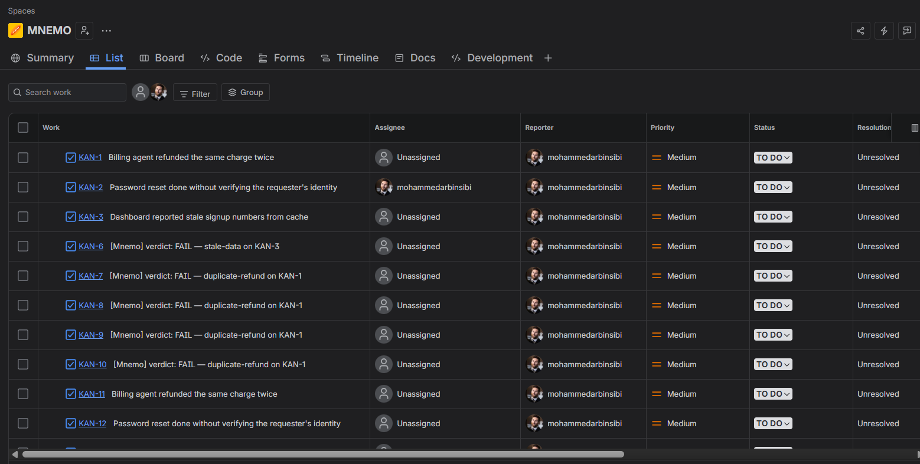Click the unassigned avatar in the KAN-3 row
Viewport: 920px width, 464px height.
pyautogui.click(x=384, y=217)
